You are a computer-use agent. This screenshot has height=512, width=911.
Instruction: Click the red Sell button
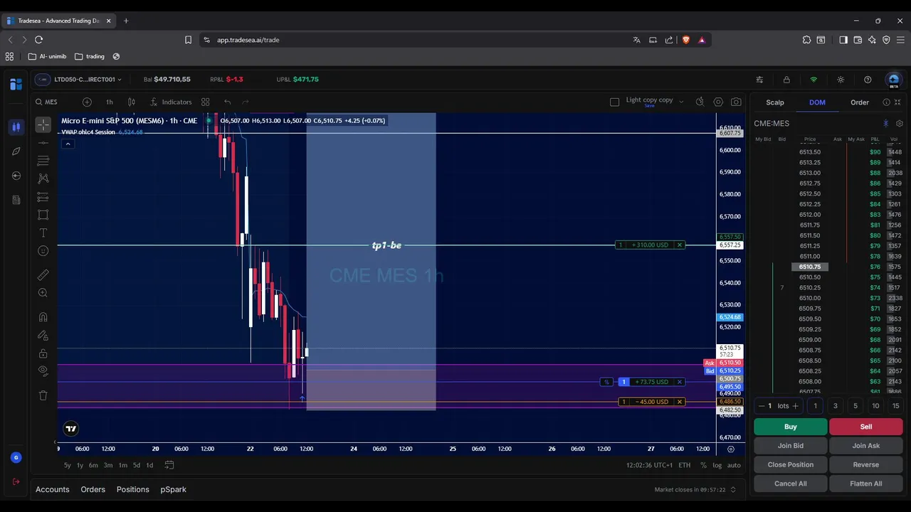coord(866,427)
